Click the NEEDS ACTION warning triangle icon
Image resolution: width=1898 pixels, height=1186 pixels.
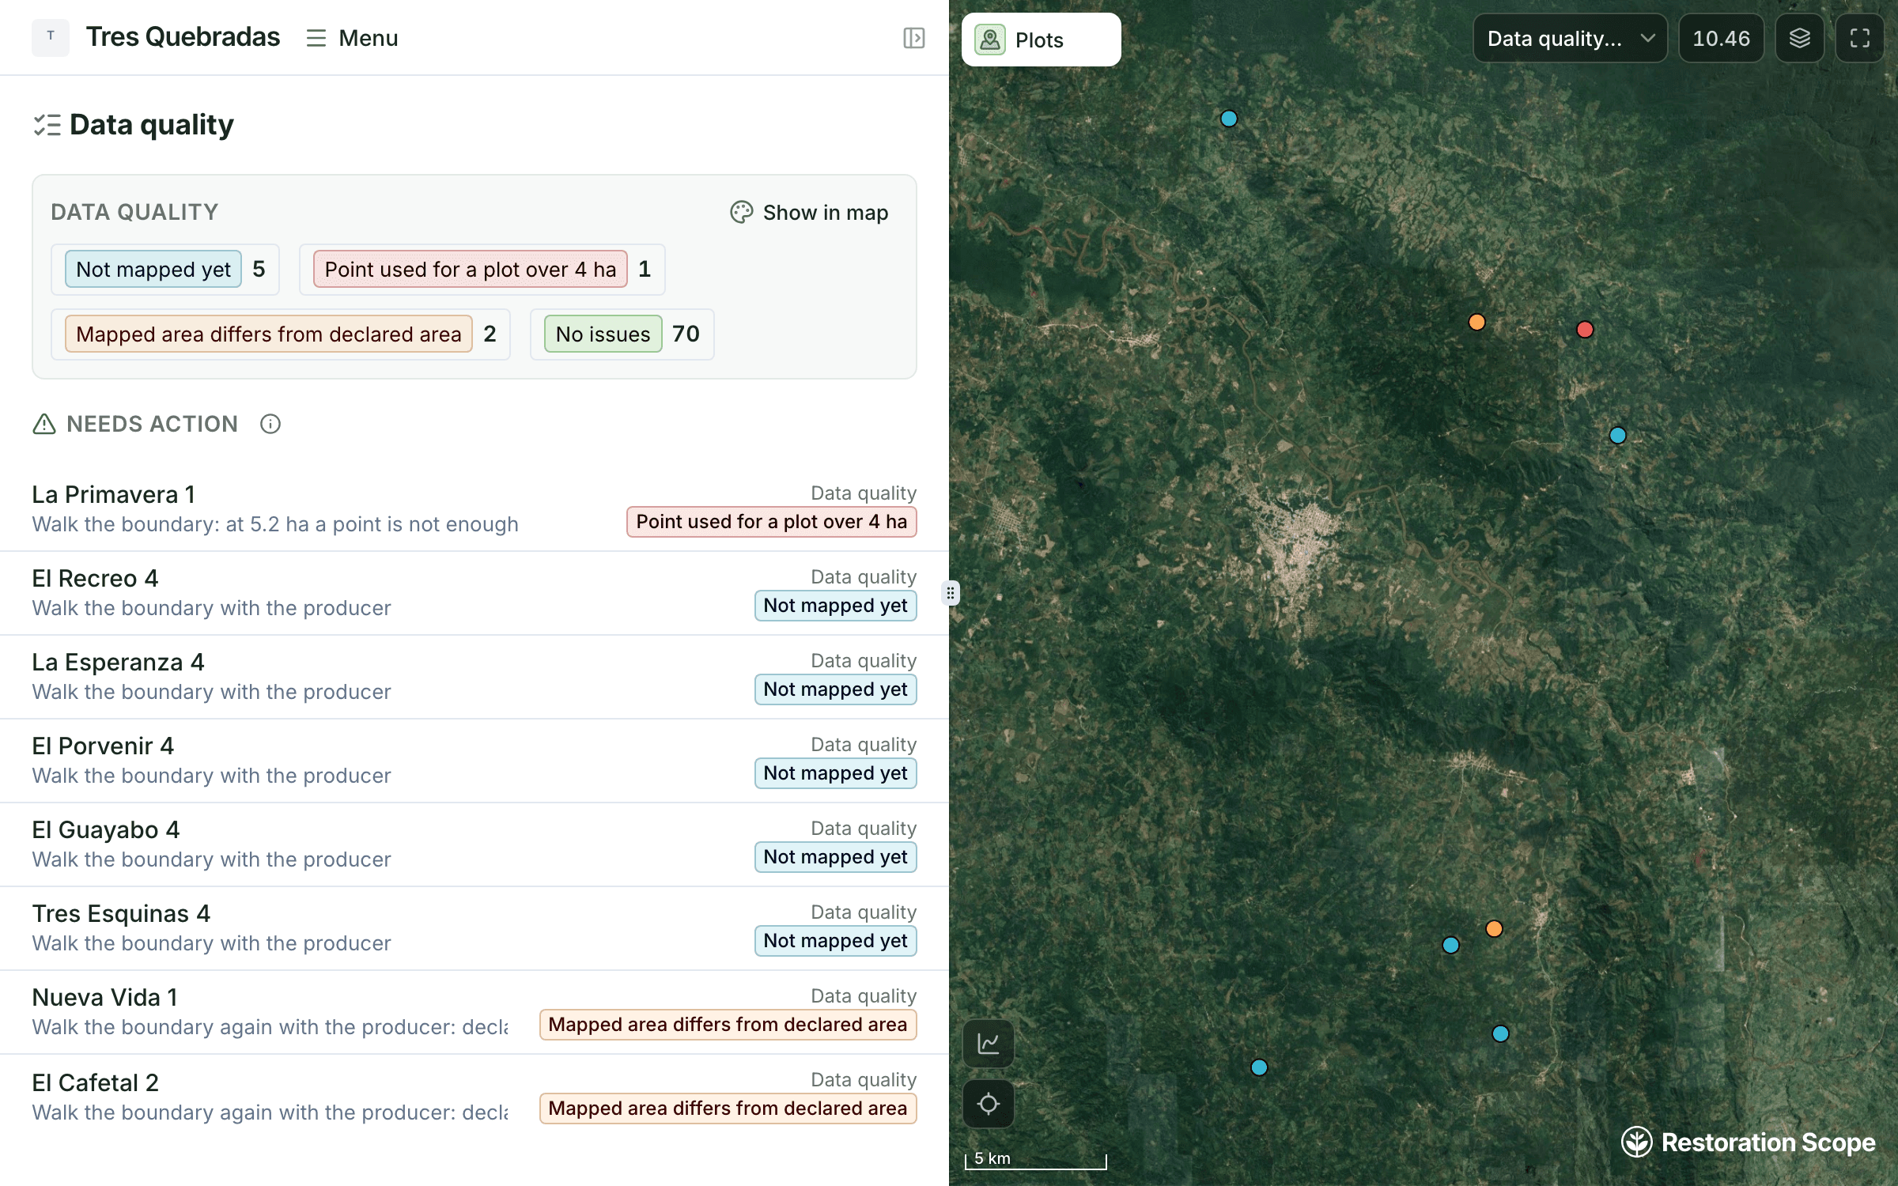click(44, 424)
